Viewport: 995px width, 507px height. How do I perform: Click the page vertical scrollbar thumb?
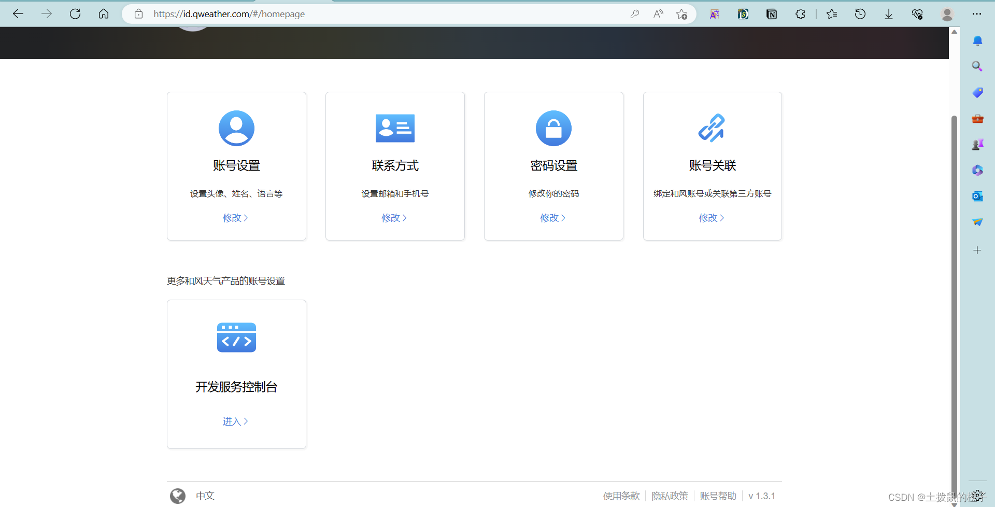(954, 306)
